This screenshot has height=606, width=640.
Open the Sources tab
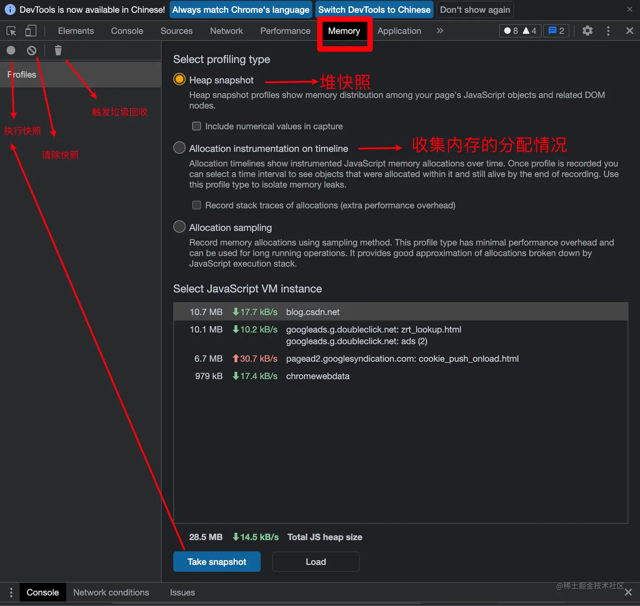pos(177,31)
